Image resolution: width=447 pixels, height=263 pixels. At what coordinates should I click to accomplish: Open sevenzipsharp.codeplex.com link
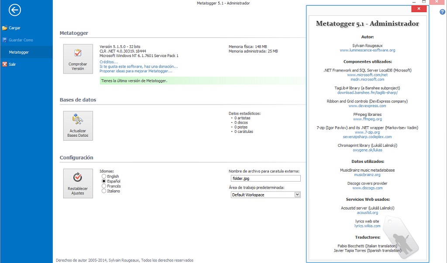(367, 136)
